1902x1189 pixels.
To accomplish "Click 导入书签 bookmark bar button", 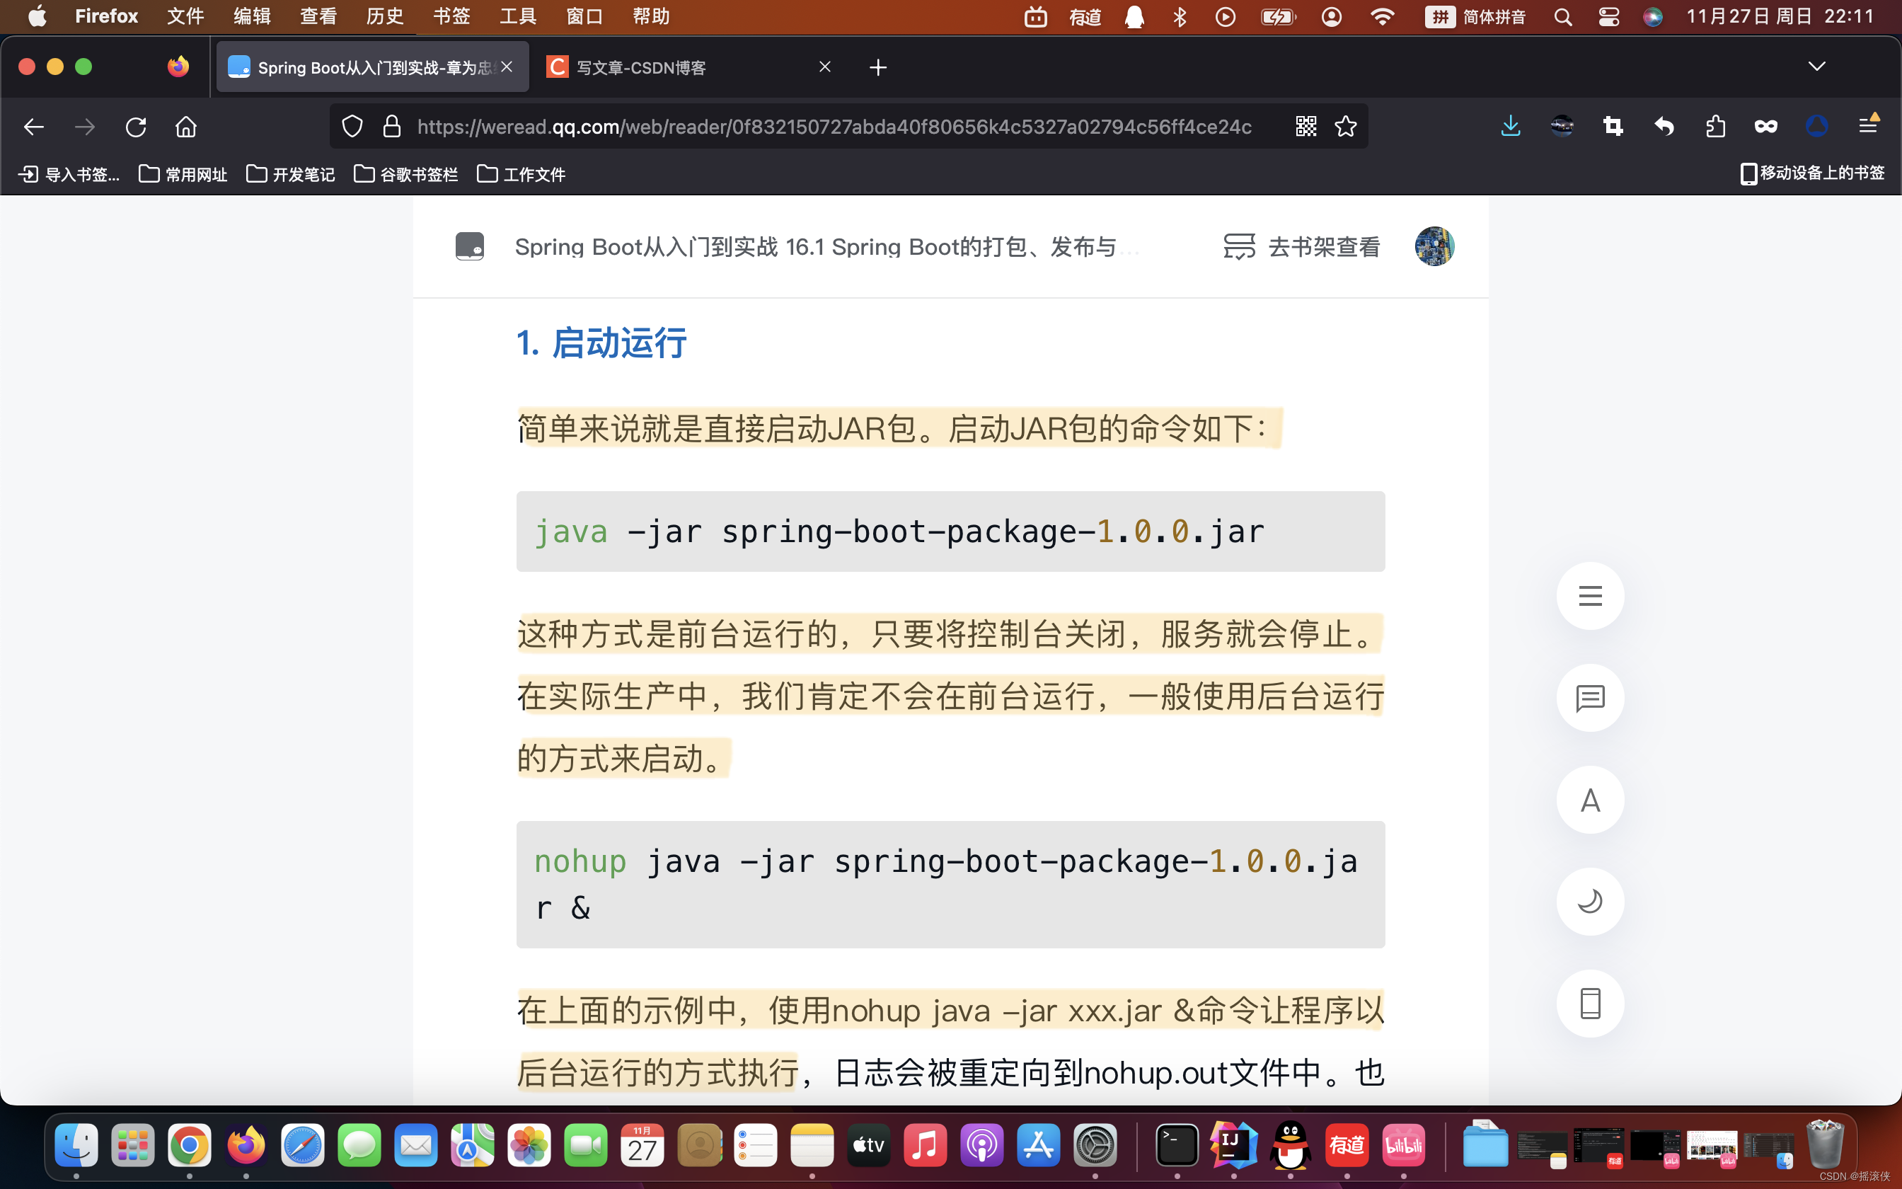I will click(69, 174).
